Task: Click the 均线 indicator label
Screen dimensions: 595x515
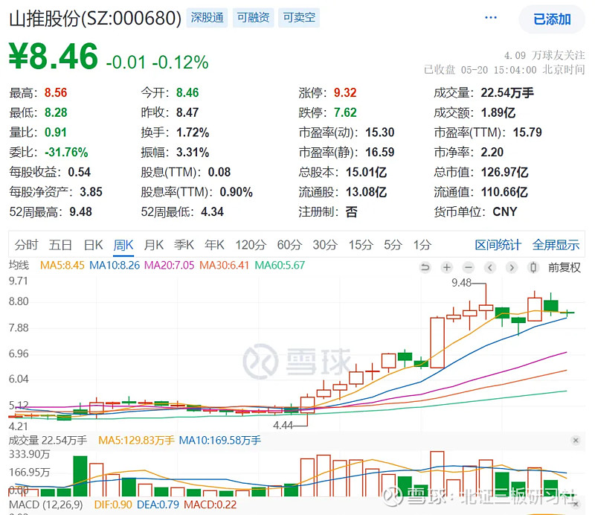Action: tap(19, 265)
